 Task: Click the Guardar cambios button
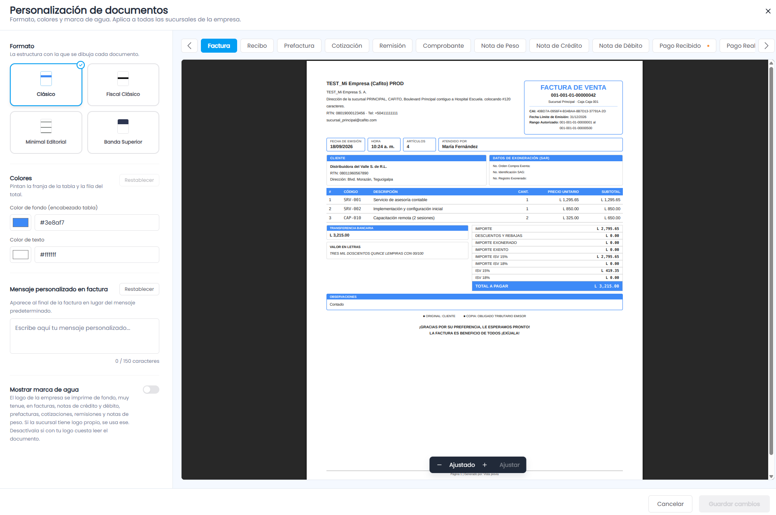[734, 504]
